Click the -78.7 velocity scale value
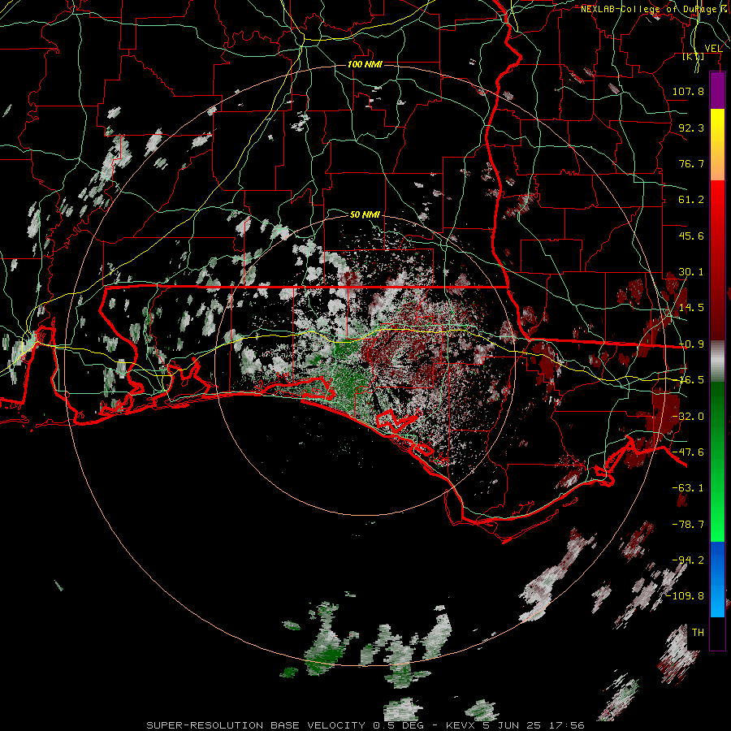Viewport: 731px width, 731px height. tap(688, 525)
